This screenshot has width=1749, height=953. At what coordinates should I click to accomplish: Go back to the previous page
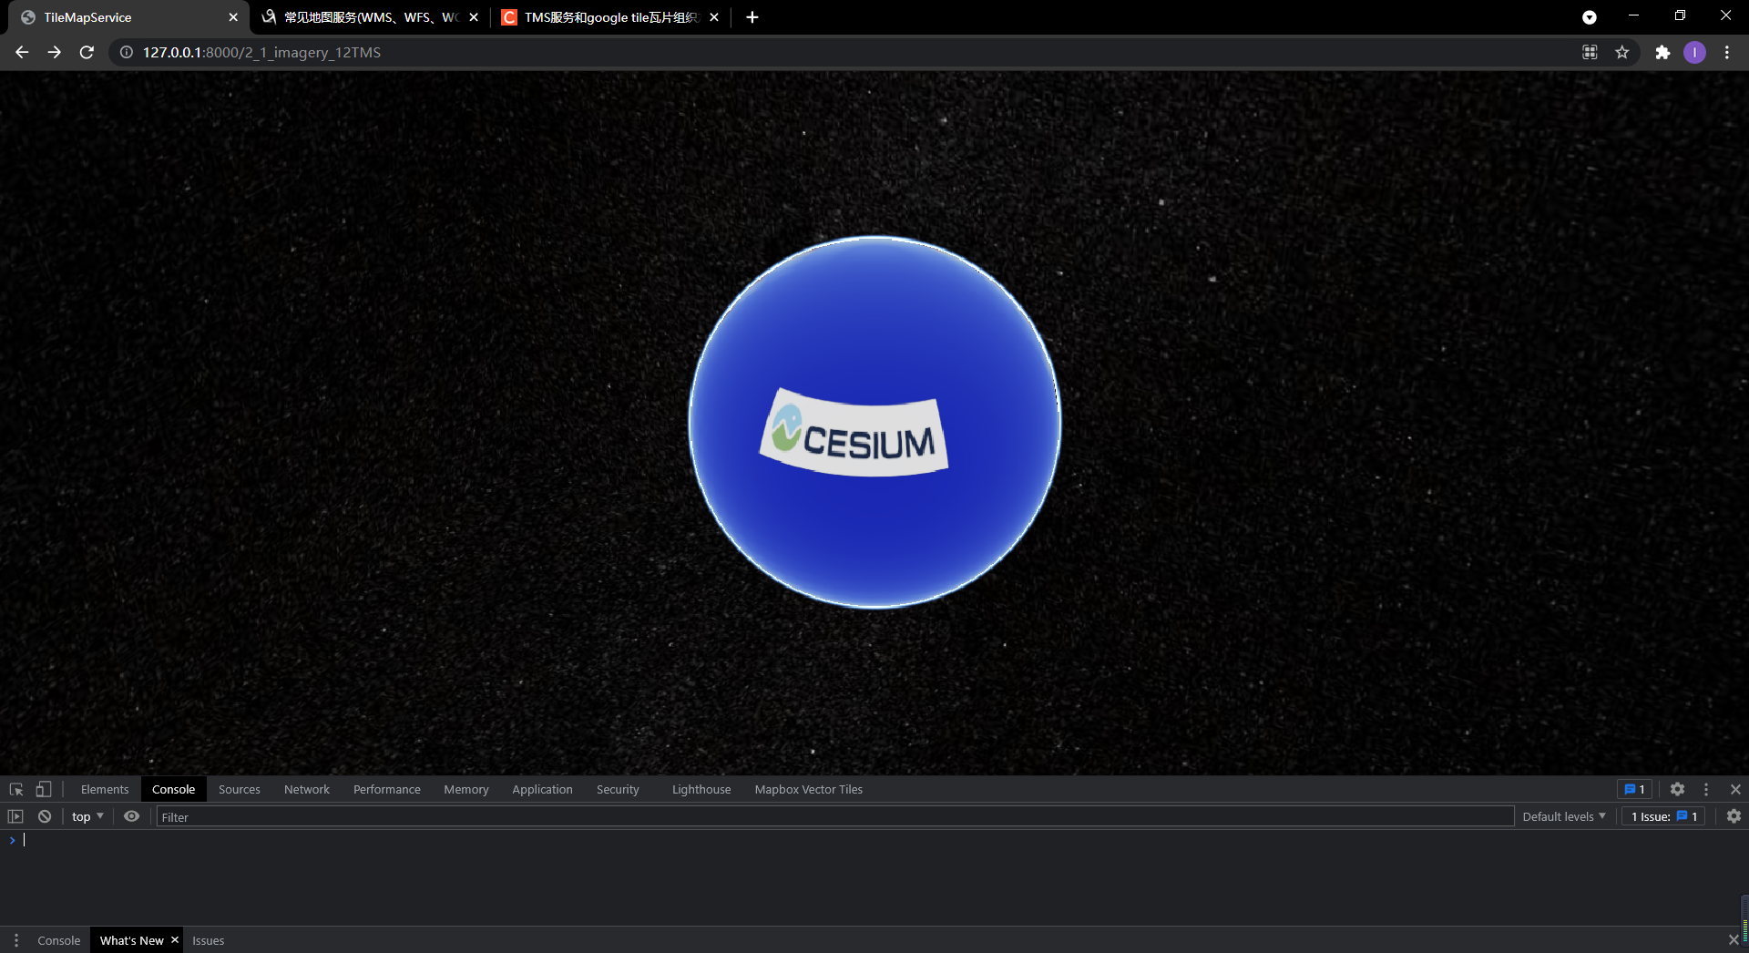[22, 53]
